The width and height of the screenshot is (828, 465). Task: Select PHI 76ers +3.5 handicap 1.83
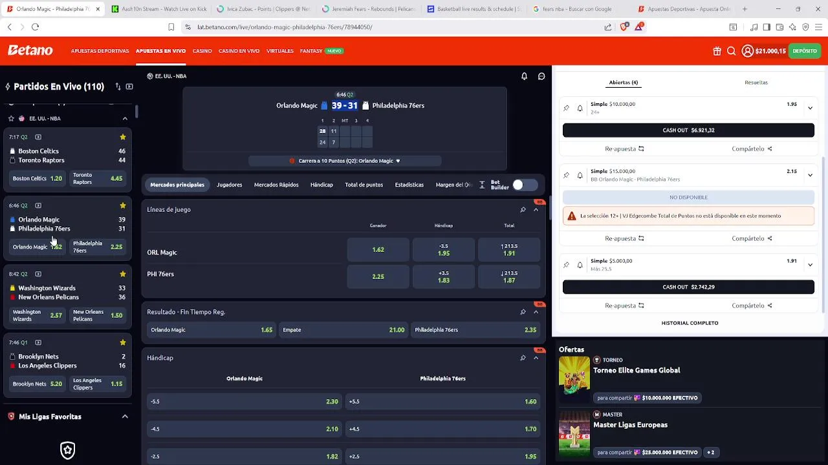click(443, 276)
